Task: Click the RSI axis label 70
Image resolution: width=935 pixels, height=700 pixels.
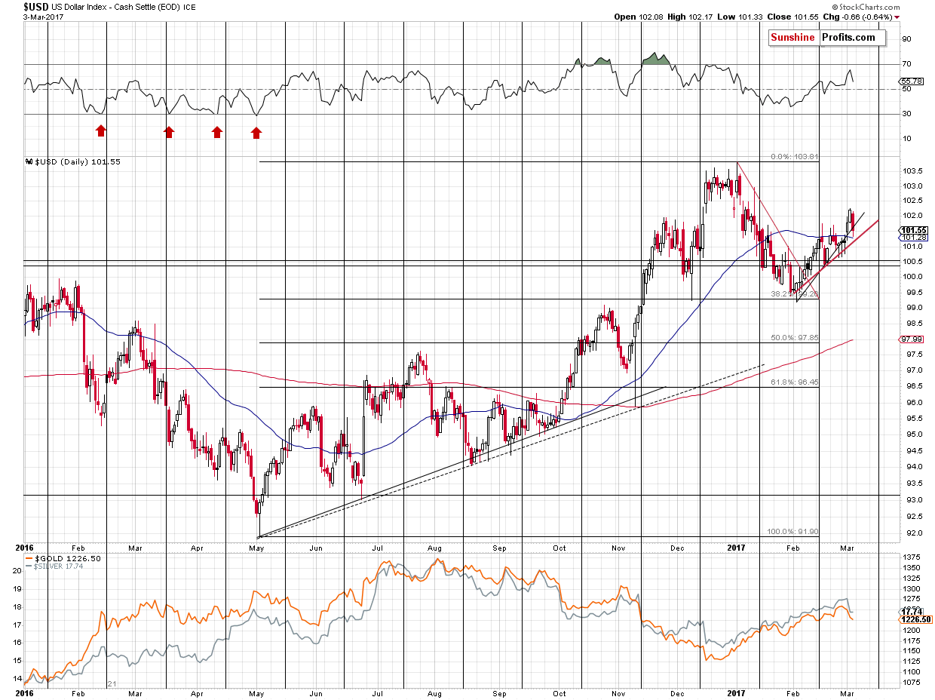Action: 906,64
